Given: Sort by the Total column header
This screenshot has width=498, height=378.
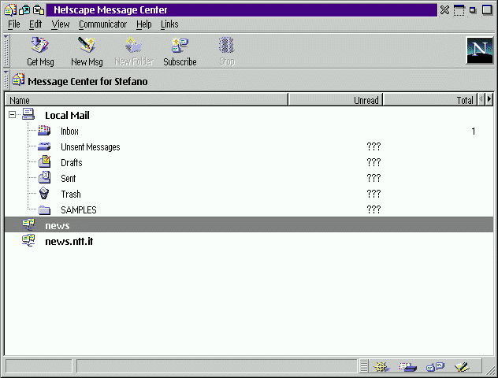Looking at the screenshot, I should point(430,100).
